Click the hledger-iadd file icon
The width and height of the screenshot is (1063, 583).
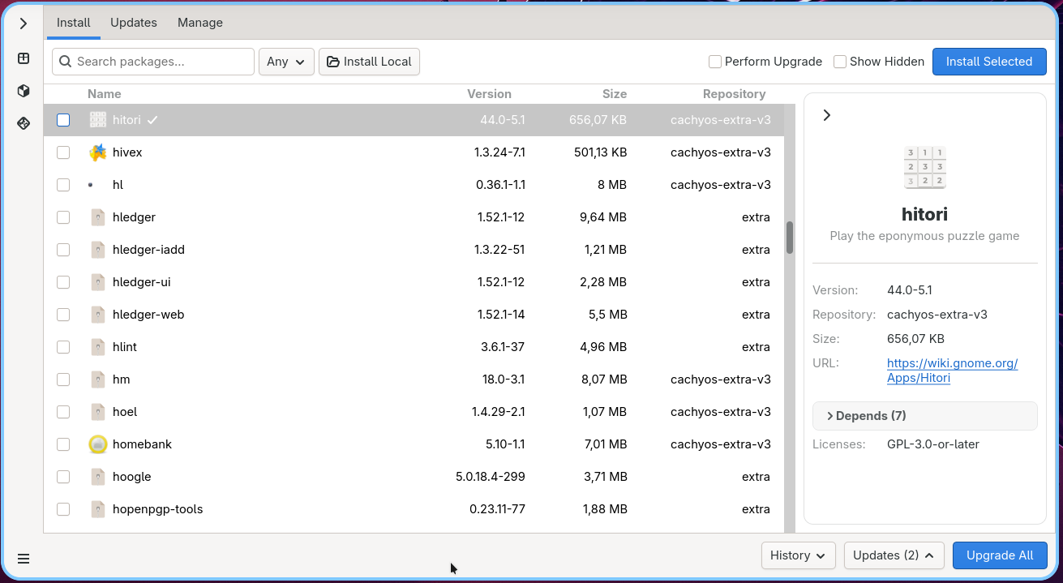coord(98,250)
